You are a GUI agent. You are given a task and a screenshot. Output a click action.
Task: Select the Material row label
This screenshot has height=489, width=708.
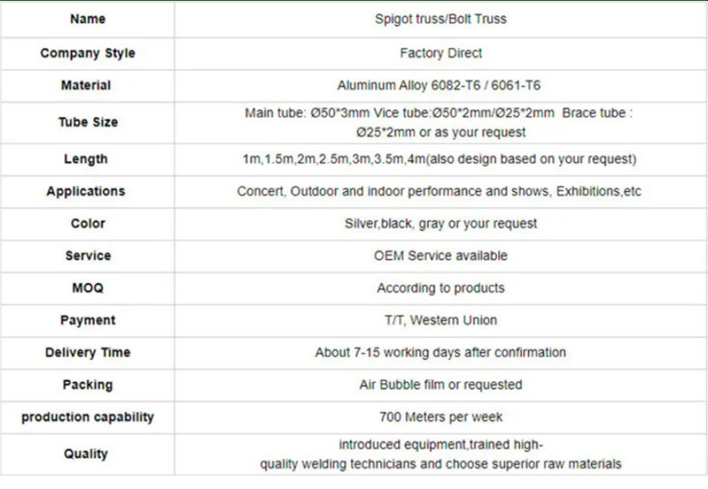[86, 85]
